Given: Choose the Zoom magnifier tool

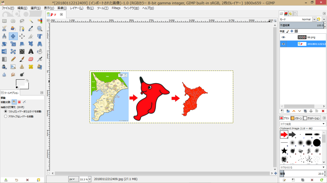Looking at the screenshot, I should pos(40,29).
